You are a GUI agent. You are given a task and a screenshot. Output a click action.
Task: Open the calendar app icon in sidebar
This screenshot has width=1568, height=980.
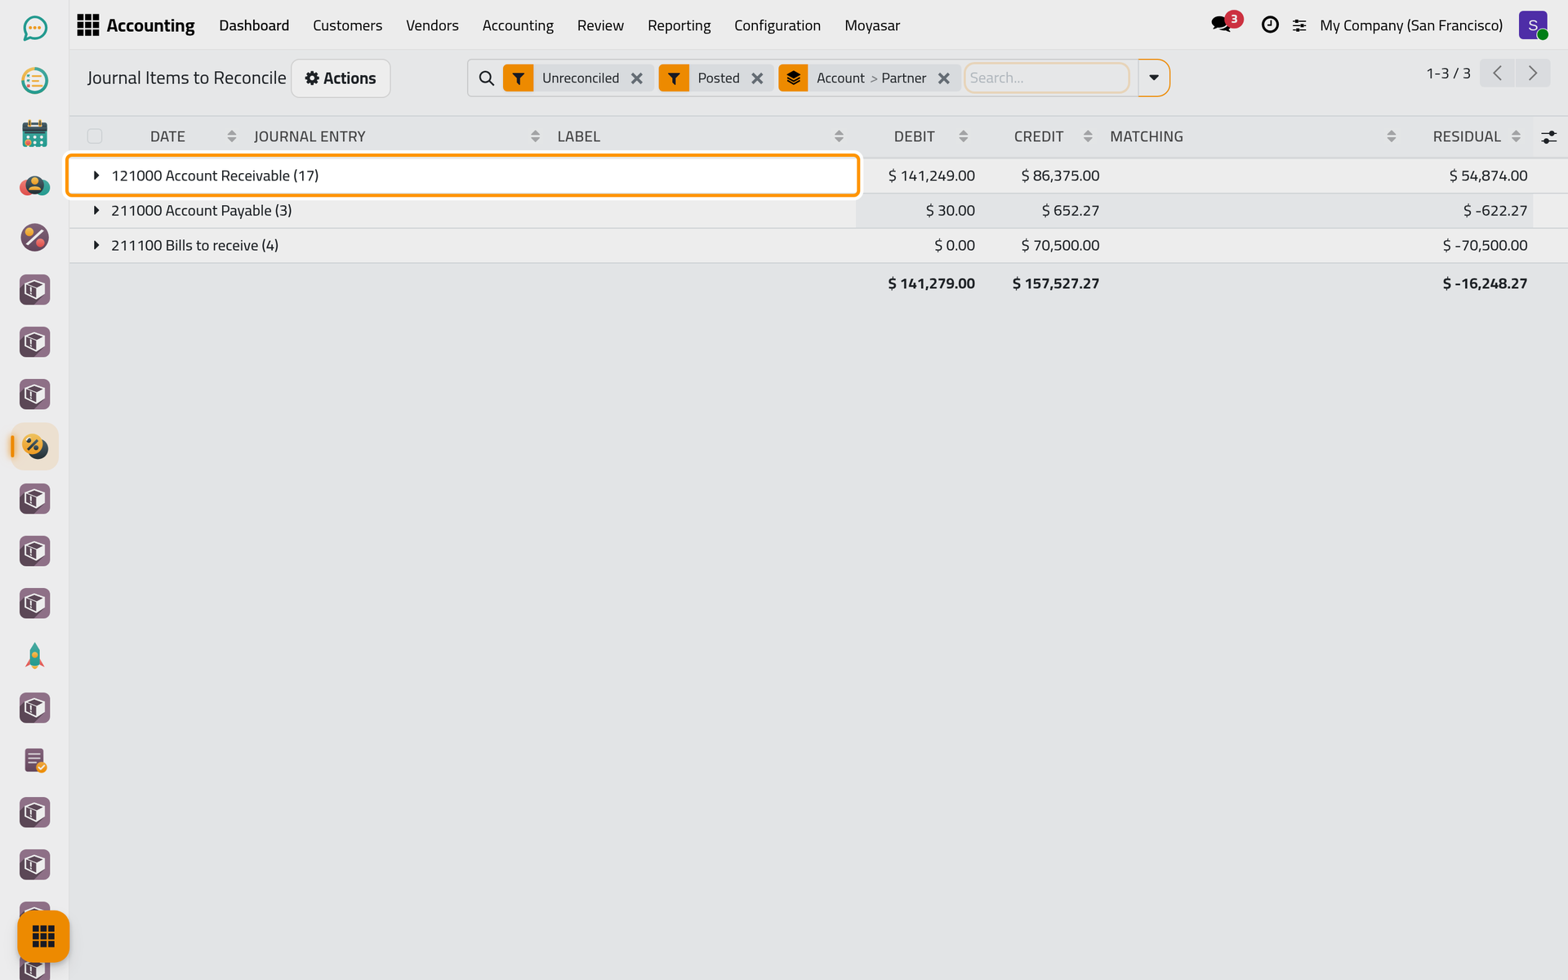[34, 133]
